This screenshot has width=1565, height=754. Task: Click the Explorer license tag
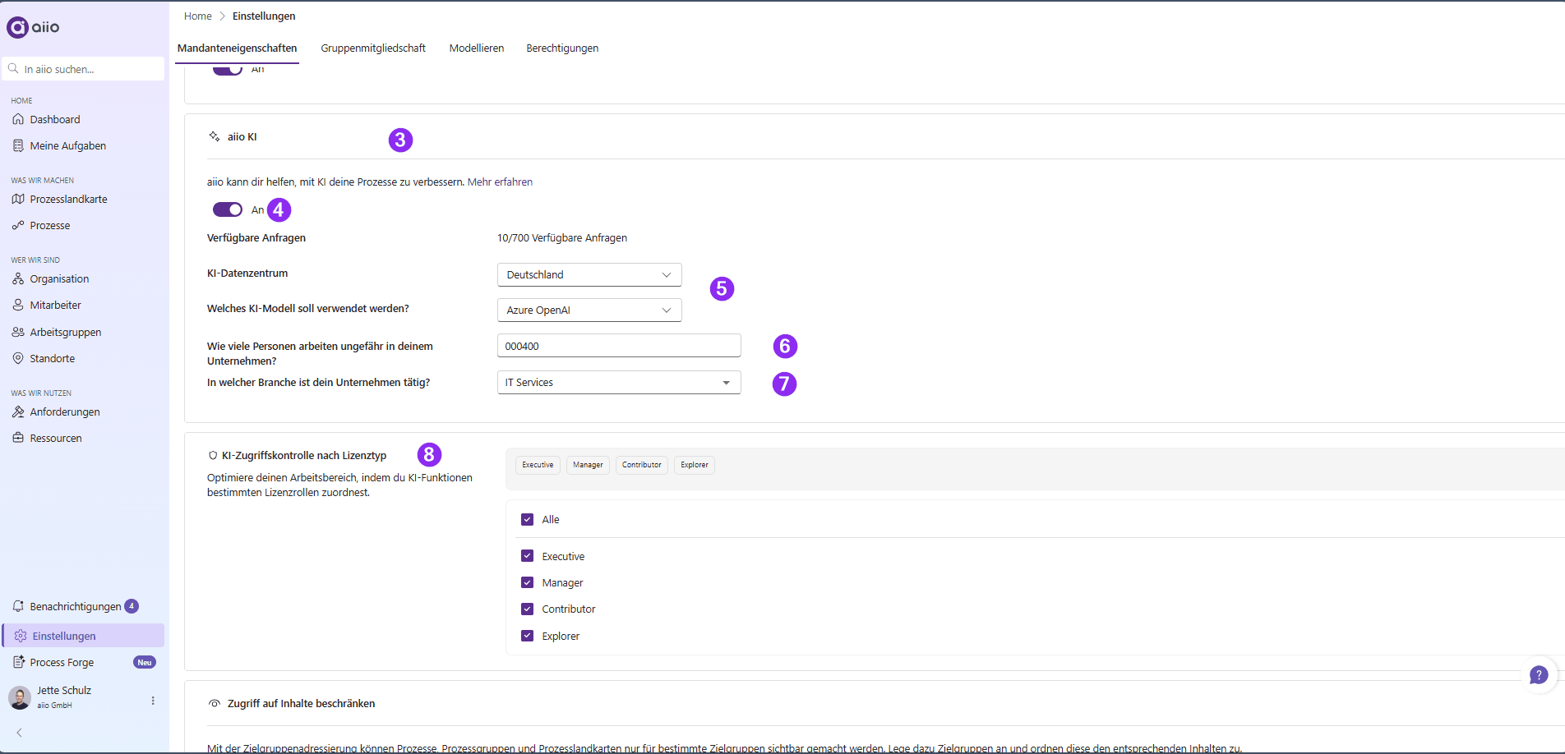(695, 465)
